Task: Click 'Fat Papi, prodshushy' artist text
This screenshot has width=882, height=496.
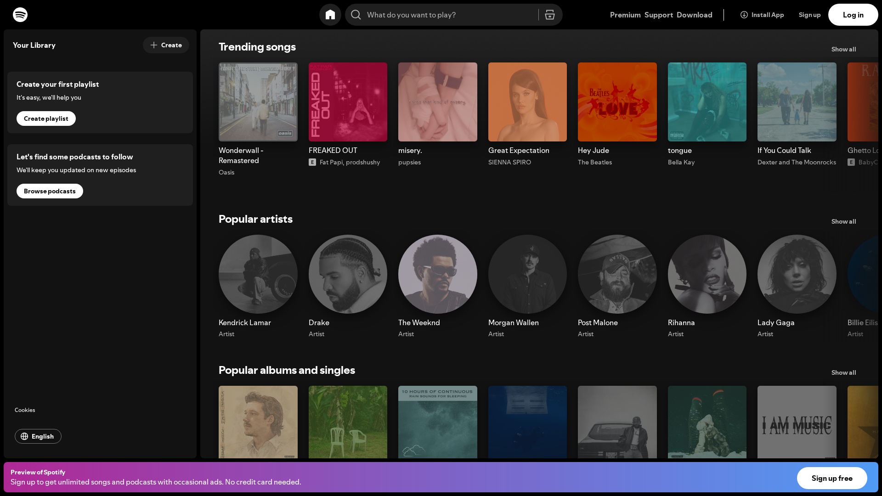Action: (350, 162)
